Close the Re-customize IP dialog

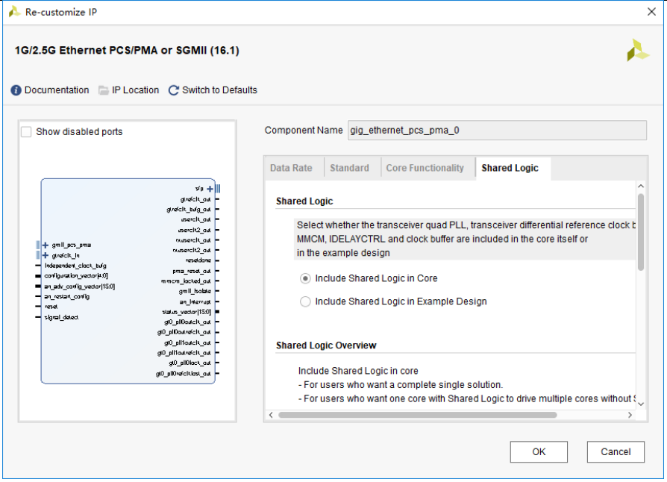click(651, 12)
